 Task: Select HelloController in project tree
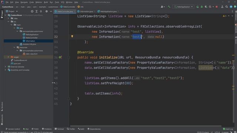coord(30,38)
